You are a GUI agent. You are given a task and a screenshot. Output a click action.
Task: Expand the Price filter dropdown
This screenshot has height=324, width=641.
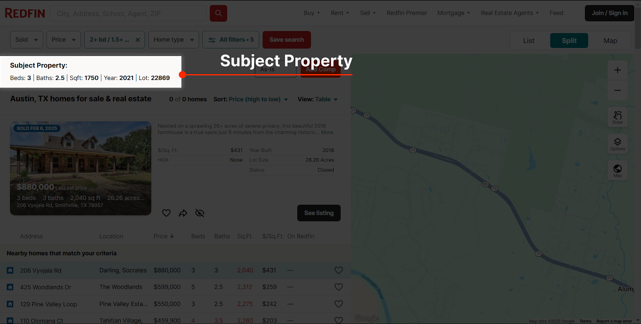pyautogui.click(x=64, y=40)
